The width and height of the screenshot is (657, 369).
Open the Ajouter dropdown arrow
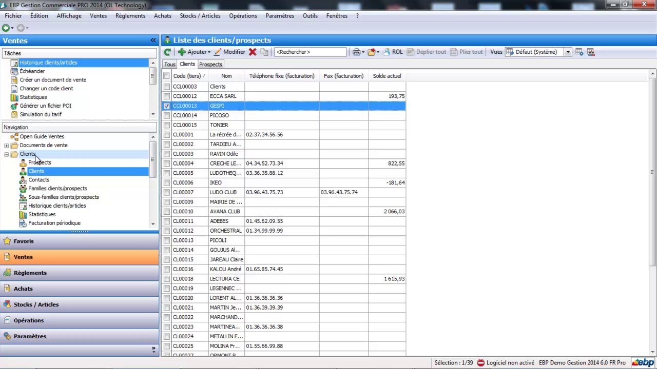(x=209, y=52)
